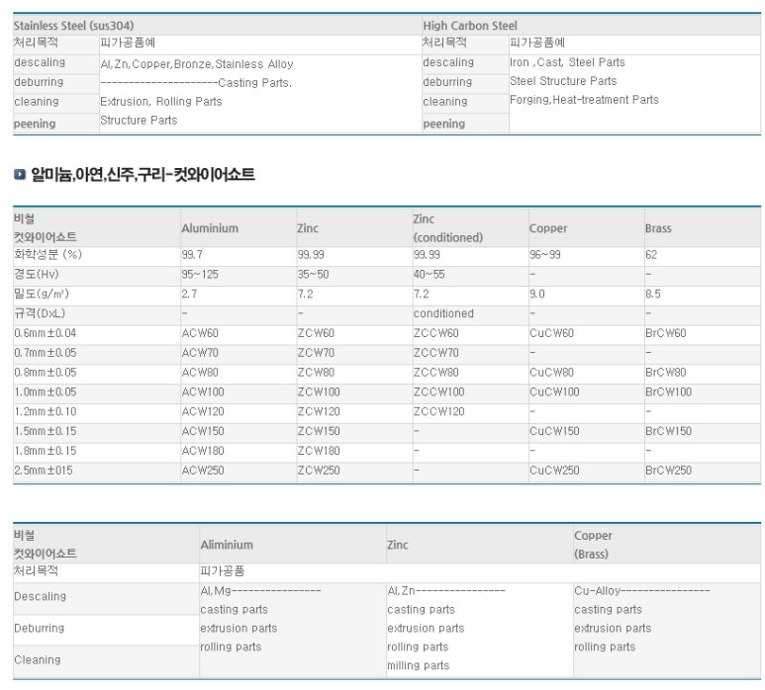Click the 'Descaling' row label
Viewport: 765px width, 690px height.
tap(40, 596)
